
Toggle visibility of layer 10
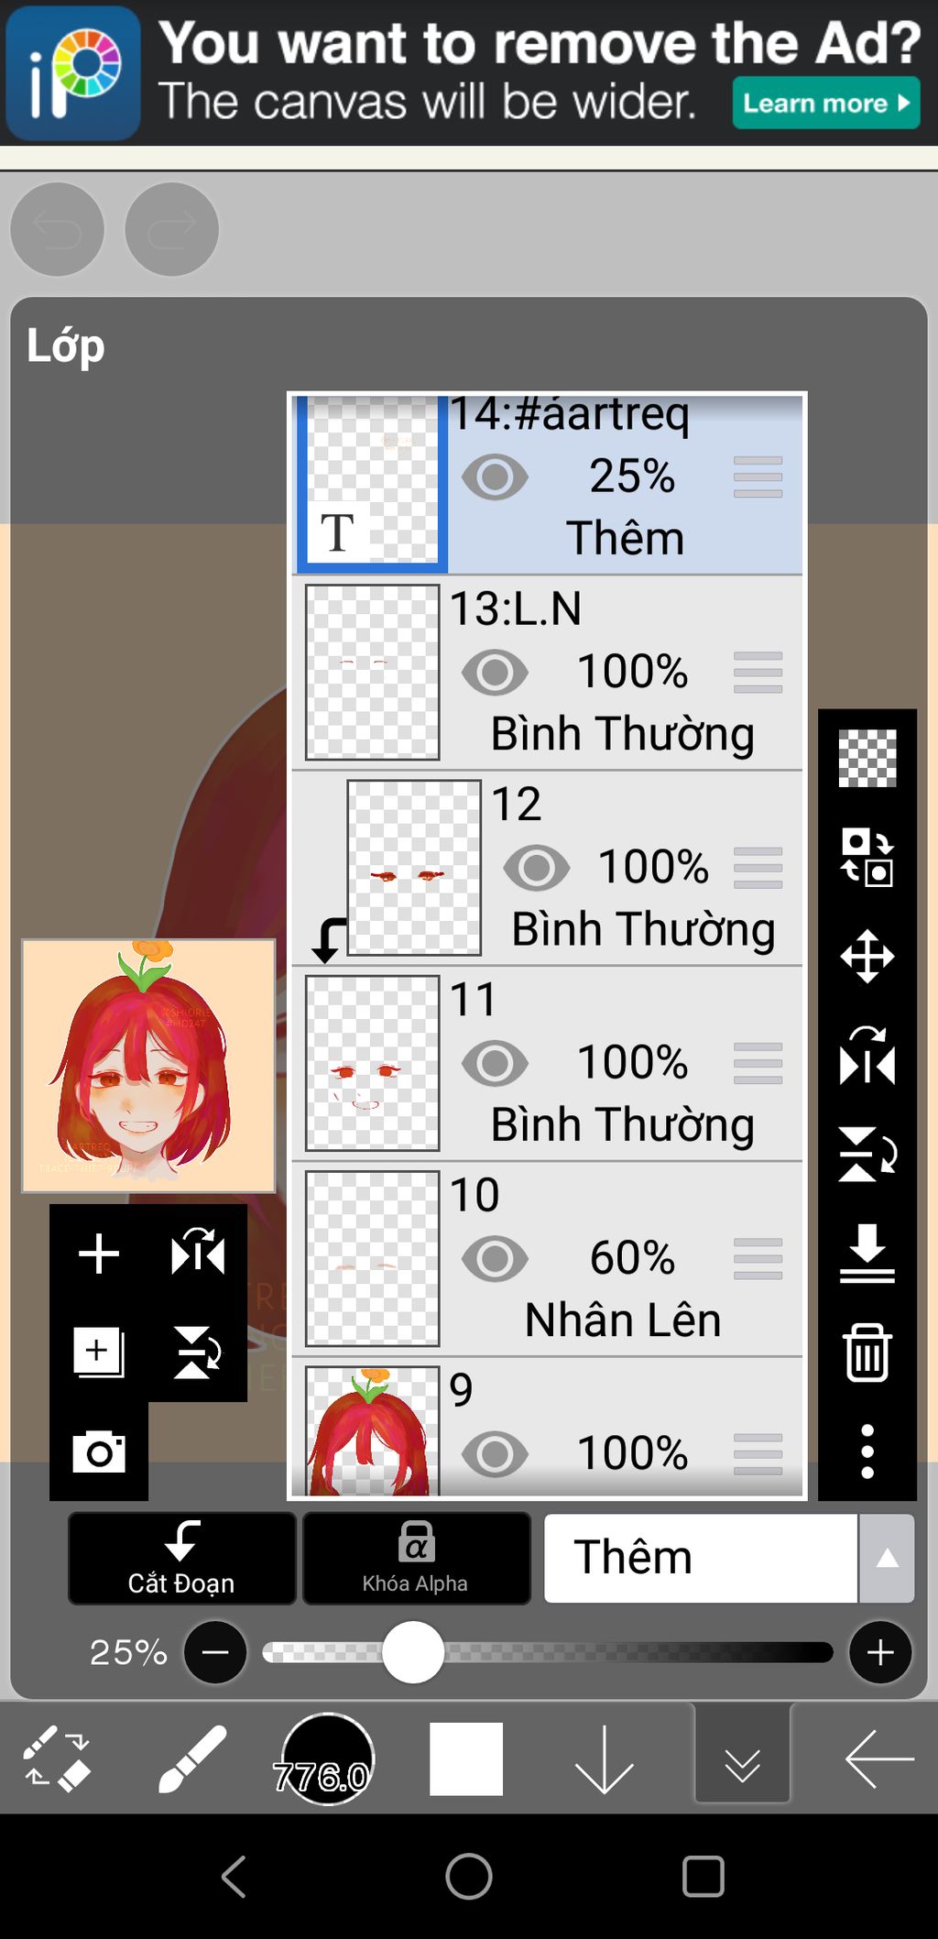[x=495, y=1258]
